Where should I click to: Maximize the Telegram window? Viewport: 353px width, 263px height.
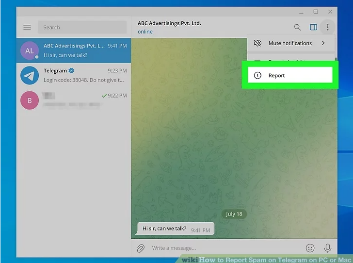(x=316, y=12)
